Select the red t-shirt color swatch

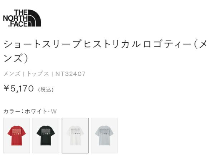click(x=16, y=135)
